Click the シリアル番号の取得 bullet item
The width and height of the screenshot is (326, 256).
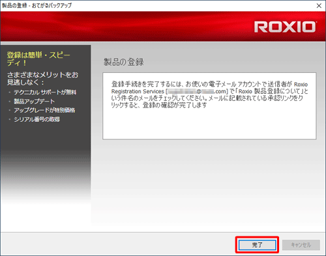[x=37, y=119]
